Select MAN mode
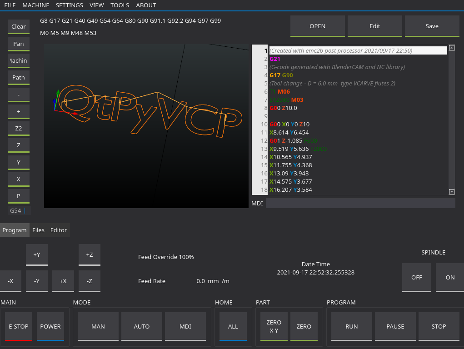 pyautogui.click(x=98, y=327)
